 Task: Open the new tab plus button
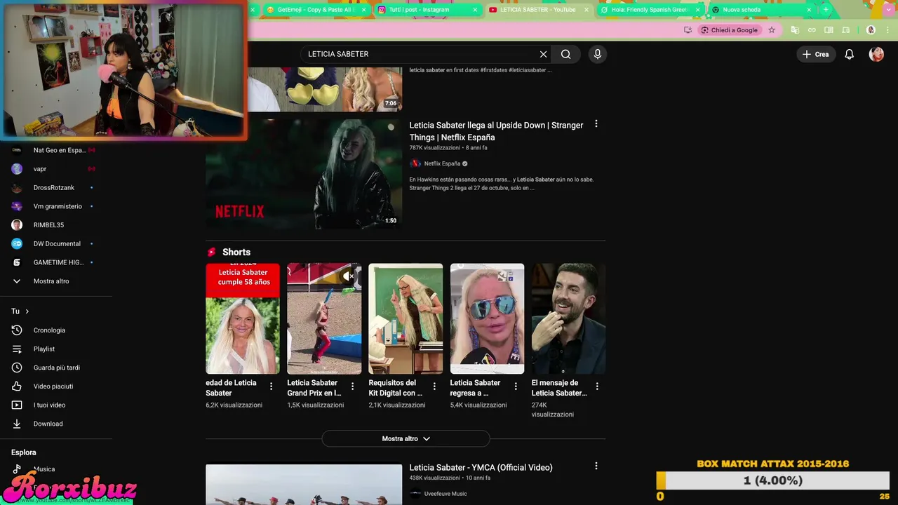[x=826, y=10]
